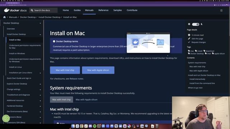Click the Install Docker Desktop breadcrumb link
This screenshot has height=129, width=230.
point(50,17)
